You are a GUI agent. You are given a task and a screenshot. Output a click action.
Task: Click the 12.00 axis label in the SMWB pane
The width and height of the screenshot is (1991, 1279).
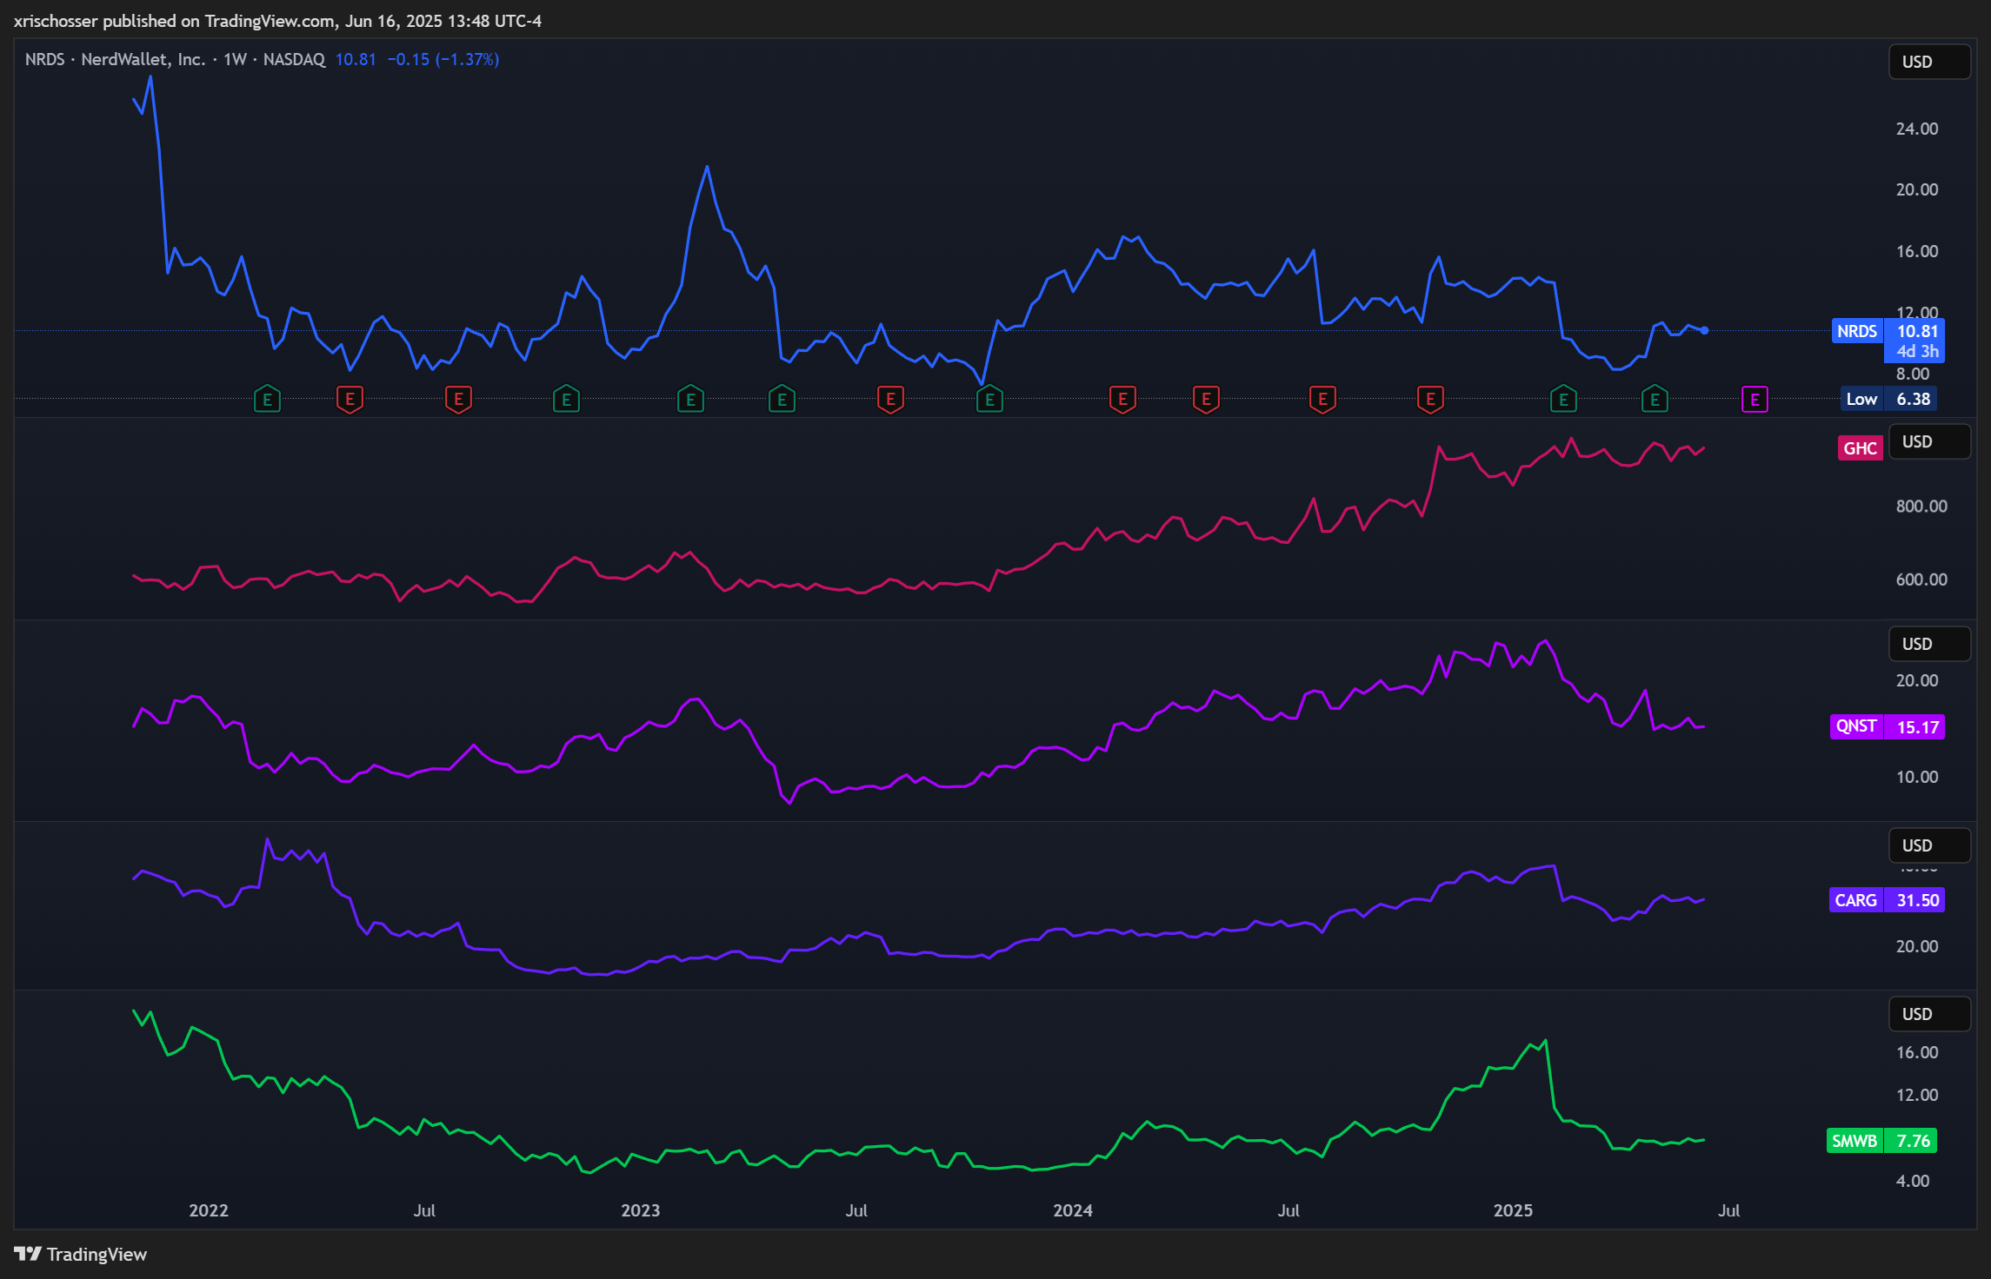pos(1917,1095)
